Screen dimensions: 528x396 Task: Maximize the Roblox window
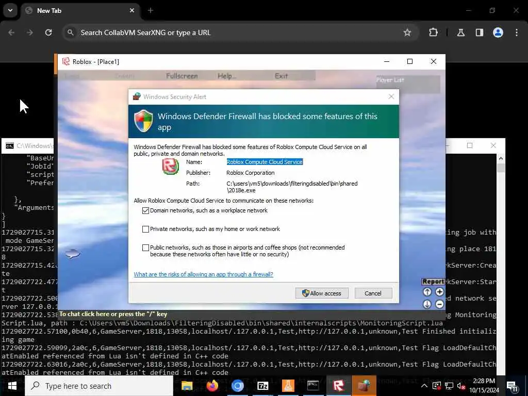click(x=410, y=61)
